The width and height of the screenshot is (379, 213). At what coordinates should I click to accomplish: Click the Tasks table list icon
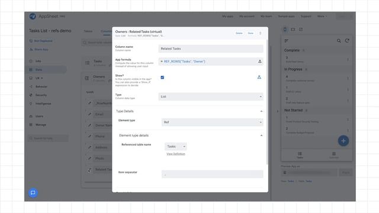click(x=87, y=63)
